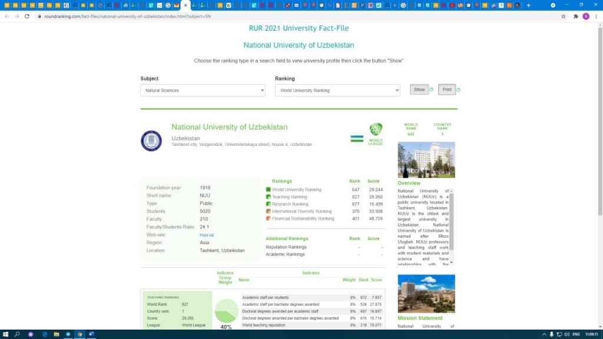Click the Overview scroll-down arrow
Viewport: 603px width, 339px height.
(x=452, y=263)
